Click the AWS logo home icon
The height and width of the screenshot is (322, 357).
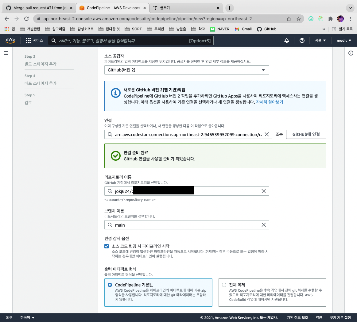(x=10, y=40)
